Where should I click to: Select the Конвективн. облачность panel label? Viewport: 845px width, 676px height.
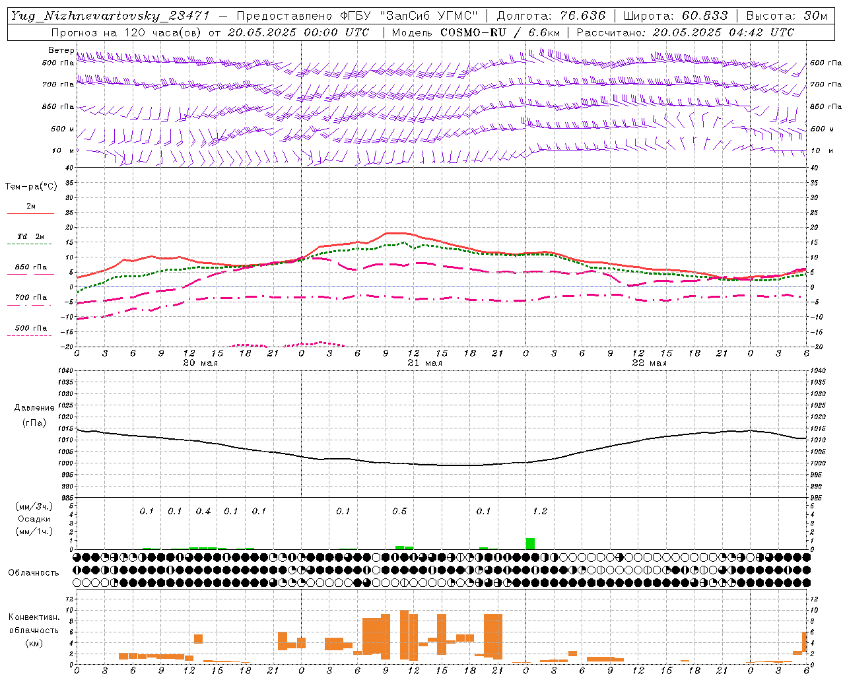click(34, 630)
